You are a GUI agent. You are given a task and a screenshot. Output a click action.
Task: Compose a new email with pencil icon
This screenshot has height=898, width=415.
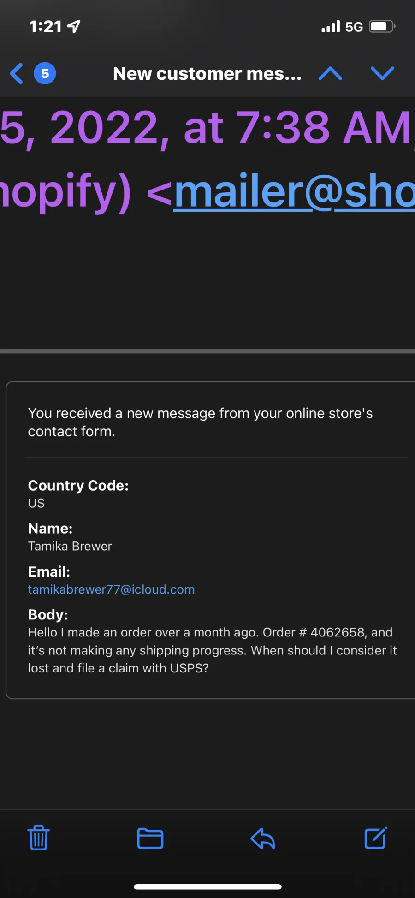coord(376,838)
